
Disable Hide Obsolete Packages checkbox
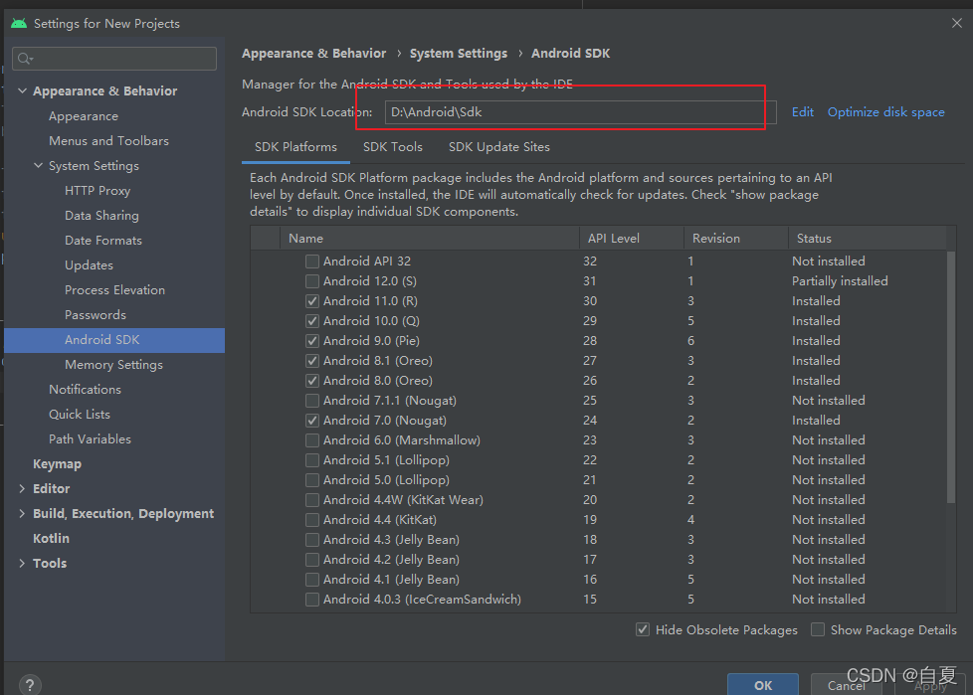(x=643, y=630)
